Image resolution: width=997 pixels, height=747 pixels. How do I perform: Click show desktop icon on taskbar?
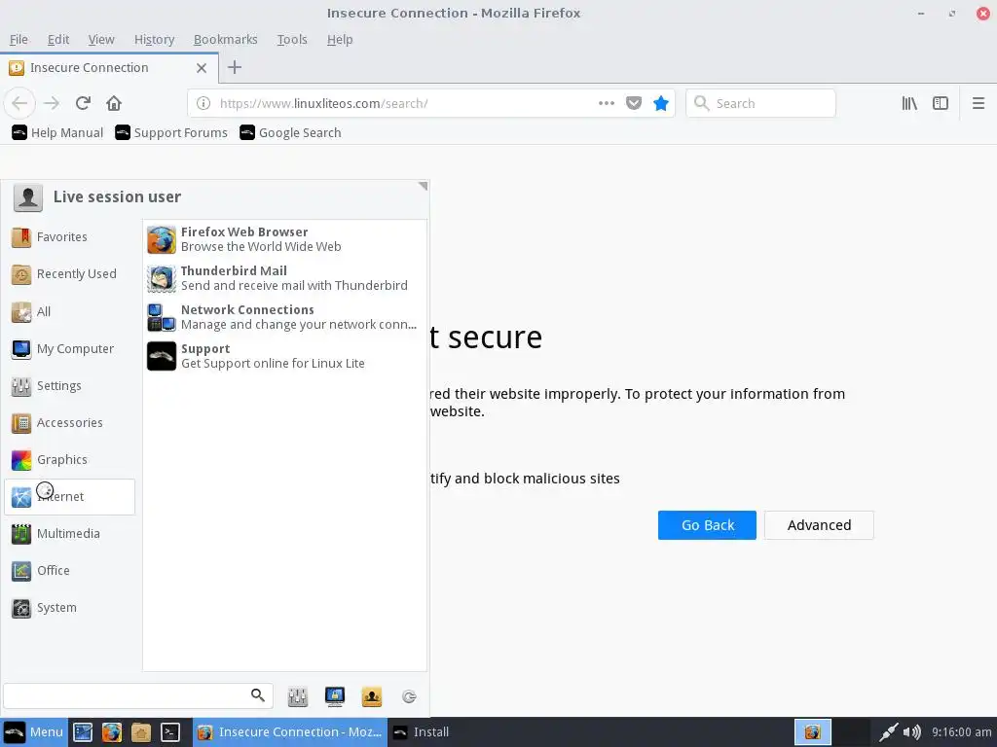tap(83, 732)
